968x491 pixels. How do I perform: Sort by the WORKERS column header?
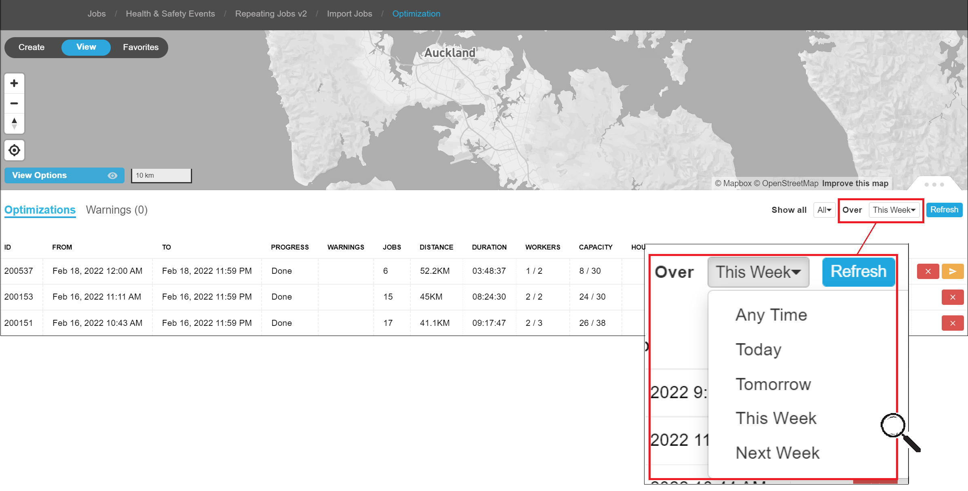pos(543,247)
